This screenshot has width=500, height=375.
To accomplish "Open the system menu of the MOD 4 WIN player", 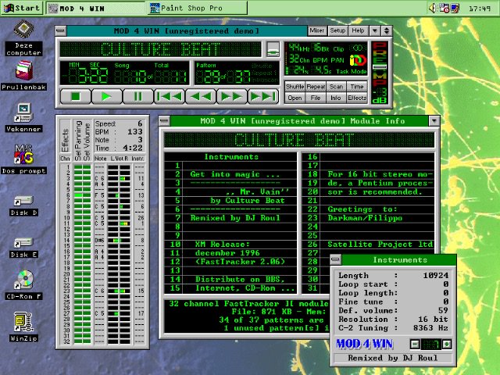I will coord(61,31).
